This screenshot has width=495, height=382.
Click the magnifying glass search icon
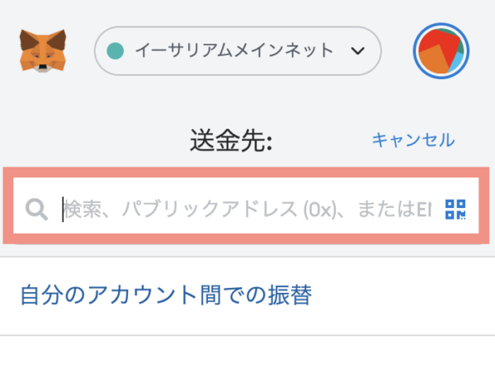pyautogui.click(x=36, y=209)
